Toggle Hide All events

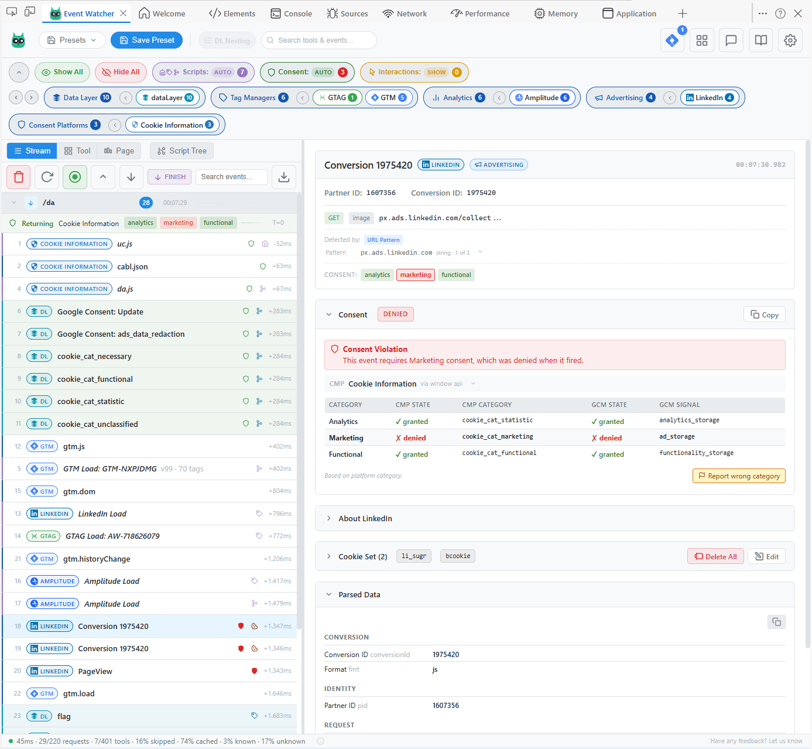(x=121, y=72)
